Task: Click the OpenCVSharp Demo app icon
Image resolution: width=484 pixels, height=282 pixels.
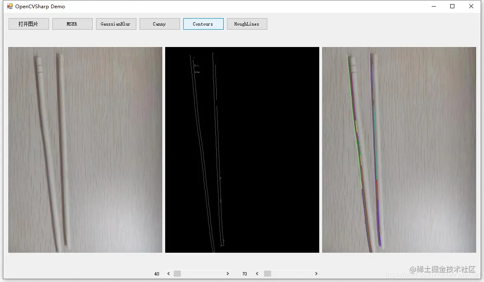Action: (10, 6)
